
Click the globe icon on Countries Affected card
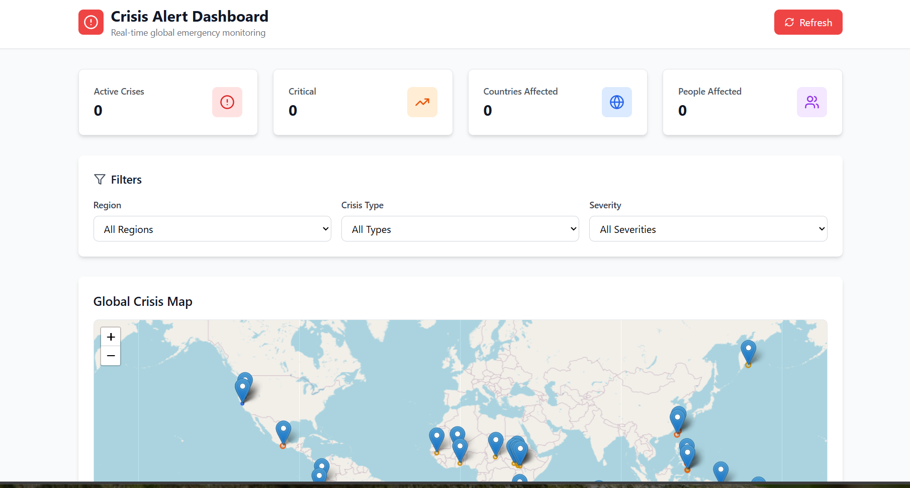(x=616, y=102)
